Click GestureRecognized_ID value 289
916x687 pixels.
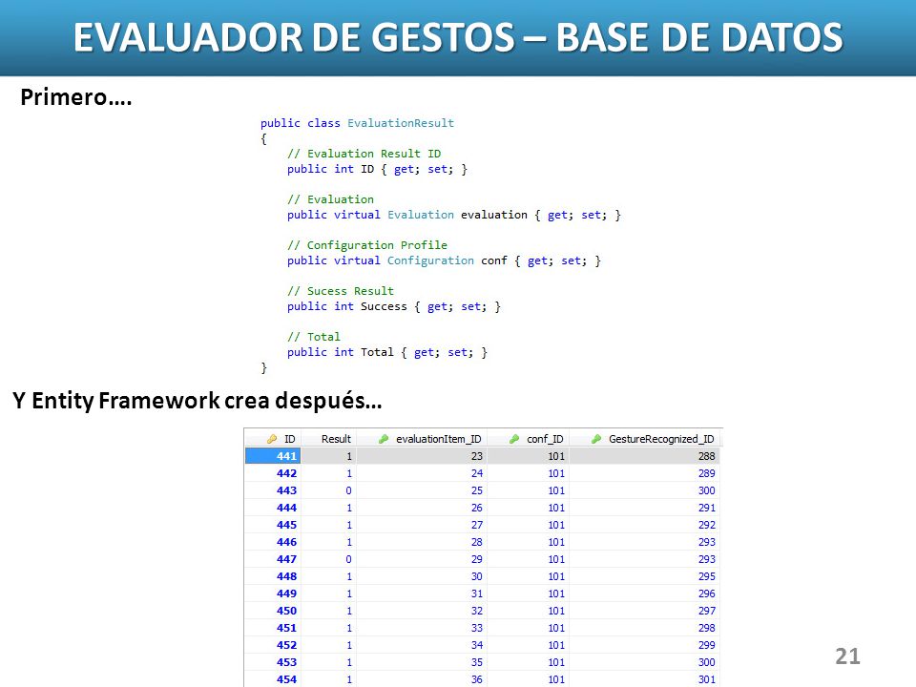point(706,473)
